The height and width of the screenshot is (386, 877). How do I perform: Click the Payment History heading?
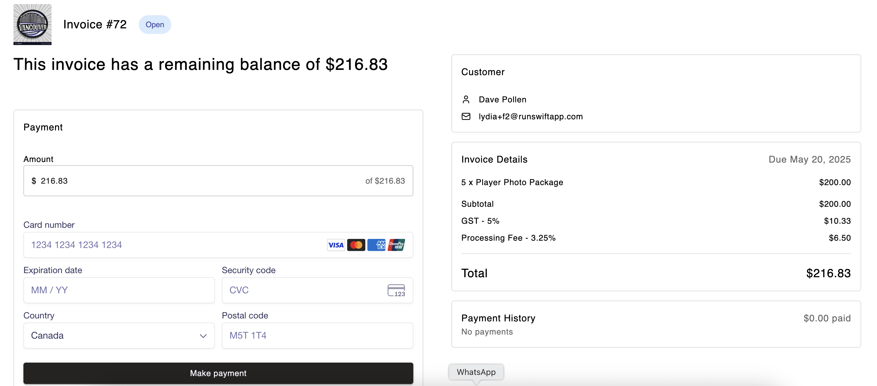498,318
